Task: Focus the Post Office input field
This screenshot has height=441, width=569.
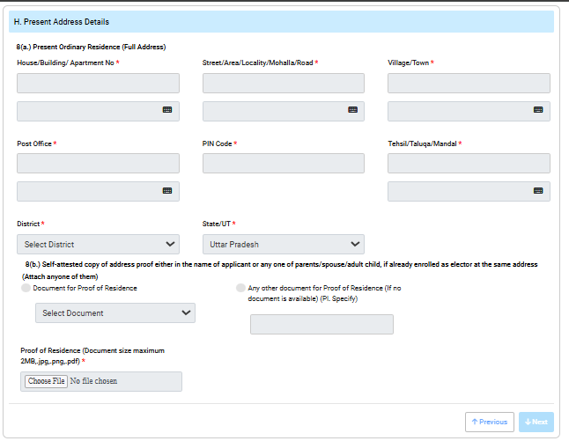Action: [x=98, y=163]
